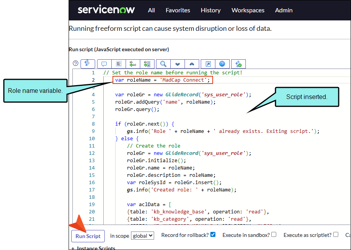This screenshot has width=351, height=250.
Task: Click the script syntax check icon with green checkmark
Action: (238, 64)
